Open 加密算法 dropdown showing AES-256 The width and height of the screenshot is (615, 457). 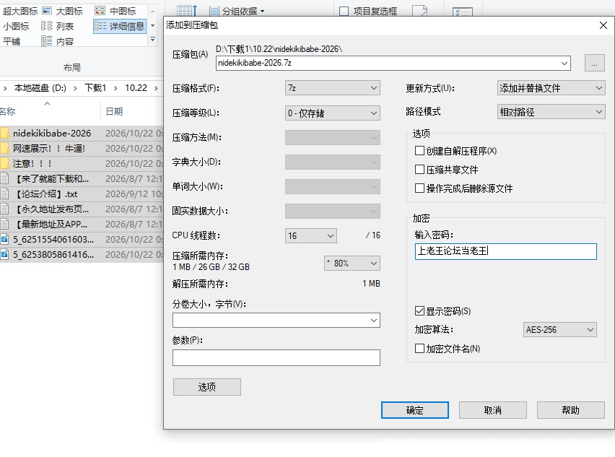[x=559, y=330]
